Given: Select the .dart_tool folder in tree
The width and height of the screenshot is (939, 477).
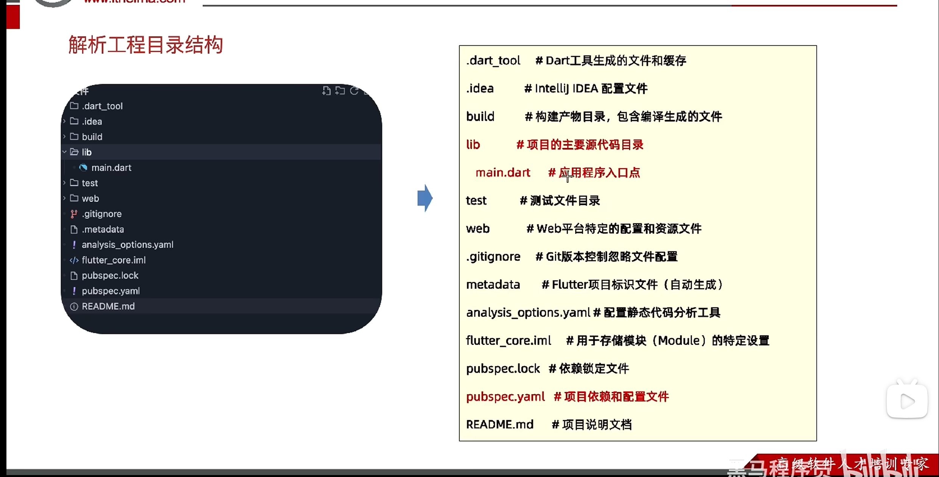Looking at the screenshot, I should click(x=102, y=106).
